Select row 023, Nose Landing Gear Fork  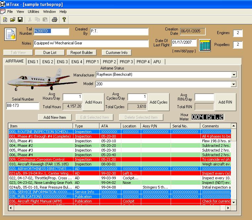pos(120,183)
